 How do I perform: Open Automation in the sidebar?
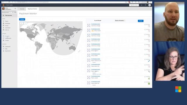coord(8,28)
